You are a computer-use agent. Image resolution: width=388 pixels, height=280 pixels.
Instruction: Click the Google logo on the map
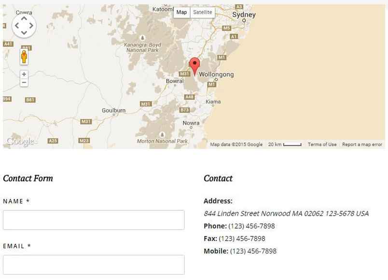(19, 142)
